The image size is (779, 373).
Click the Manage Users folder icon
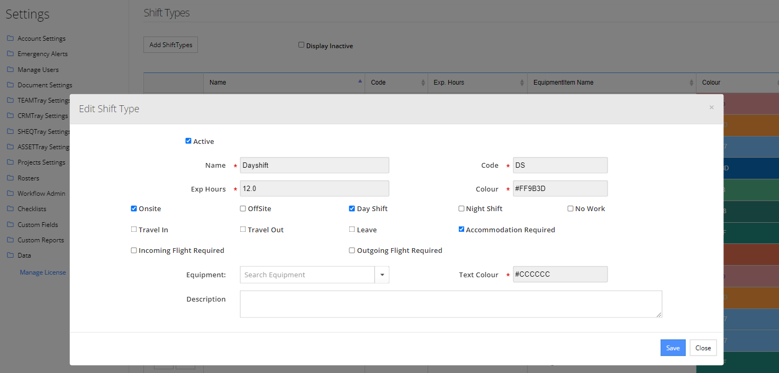[10, 69]
